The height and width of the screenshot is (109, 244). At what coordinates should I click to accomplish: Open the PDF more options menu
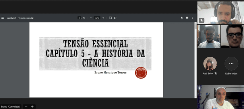tap(192, 18)
